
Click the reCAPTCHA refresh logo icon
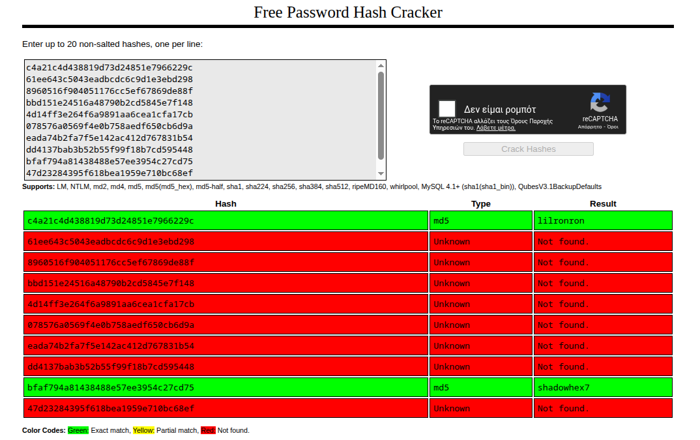600,102
